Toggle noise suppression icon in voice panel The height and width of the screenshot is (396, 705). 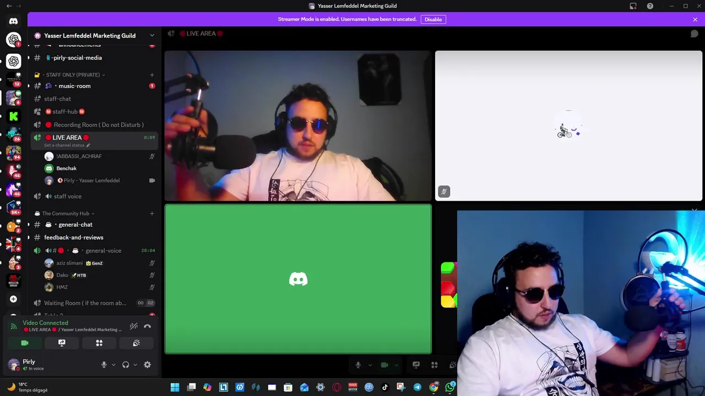[133, 326]
